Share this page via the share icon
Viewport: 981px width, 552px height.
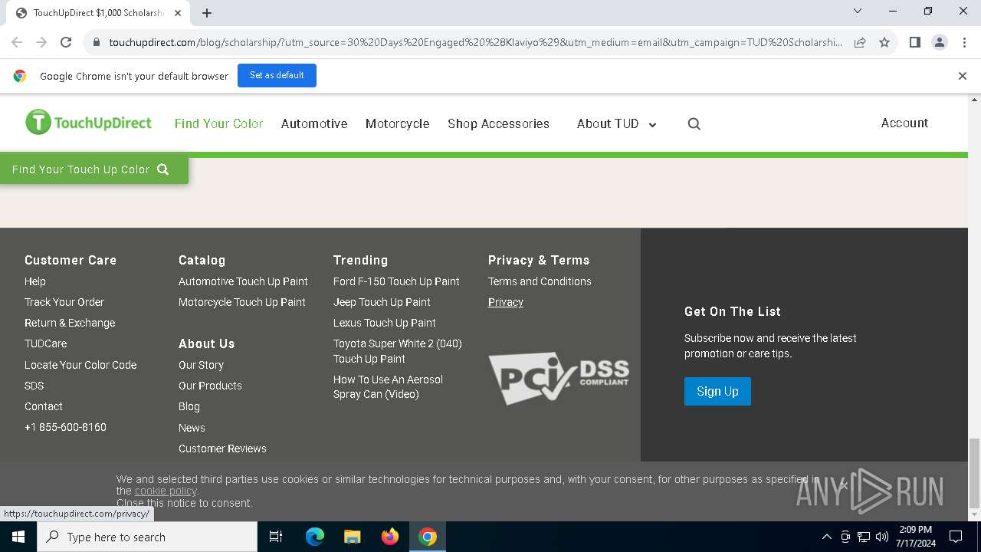[860, 42]
